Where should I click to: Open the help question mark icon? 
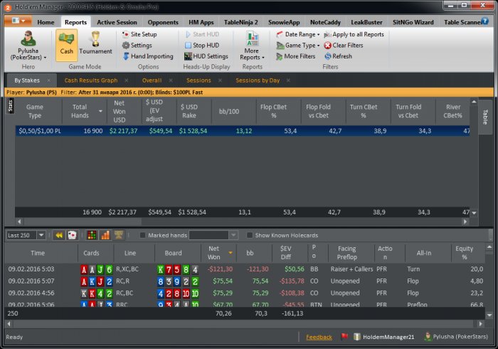(x=484, y=21)
